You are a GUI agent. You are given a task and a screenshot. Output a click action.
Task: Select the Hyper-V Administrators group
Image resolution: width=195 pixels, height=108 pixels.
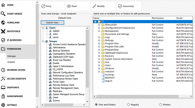click(63, 66)
